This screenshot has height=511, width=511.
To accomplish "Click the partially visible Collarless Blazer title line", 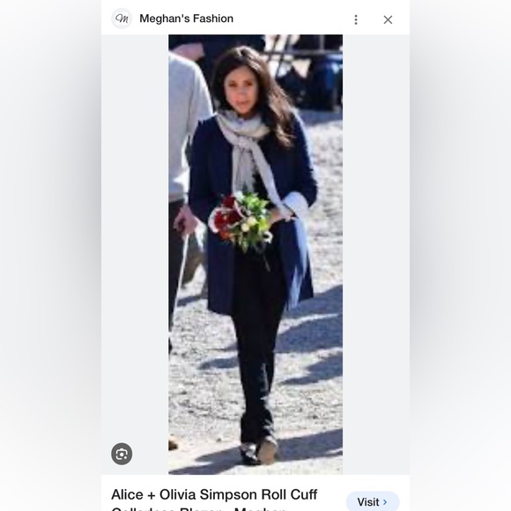I will click(x=199, y=508).
